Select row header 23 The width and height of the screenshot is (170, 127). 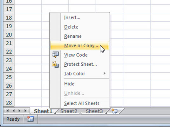click(9, 60)
